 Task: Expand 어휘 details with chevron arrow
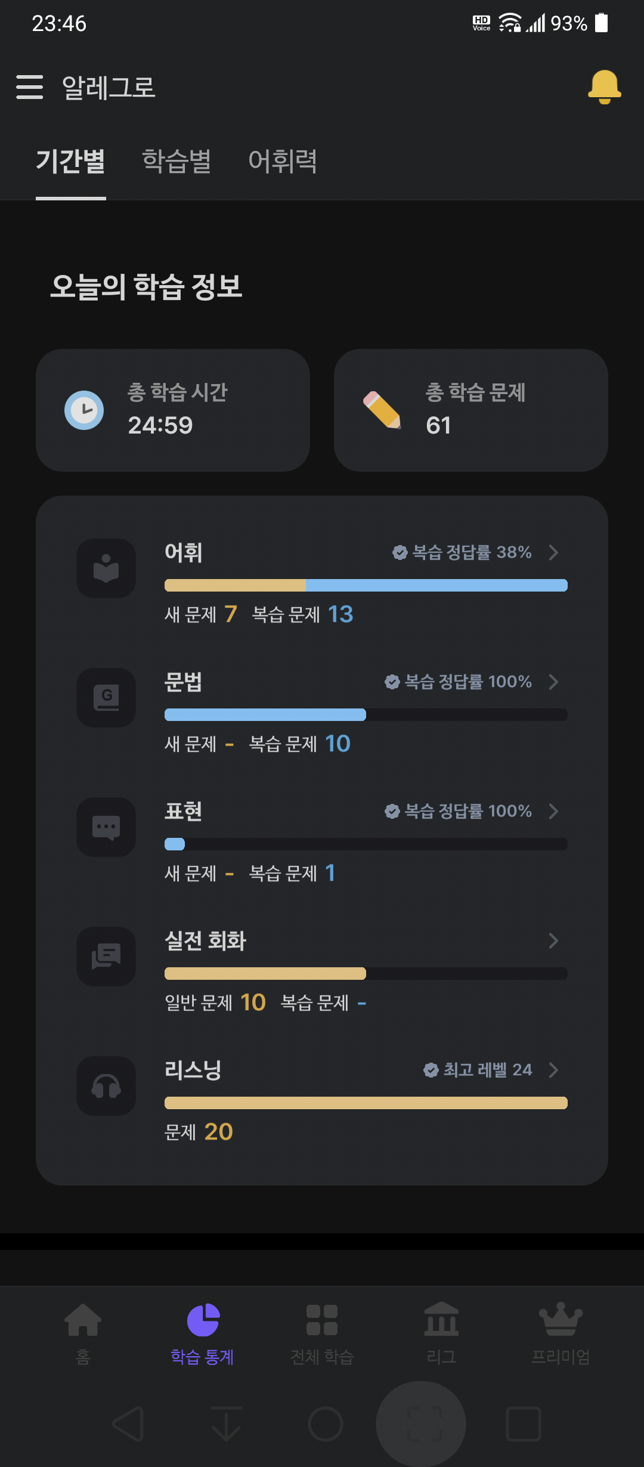(x=553, y=552)
